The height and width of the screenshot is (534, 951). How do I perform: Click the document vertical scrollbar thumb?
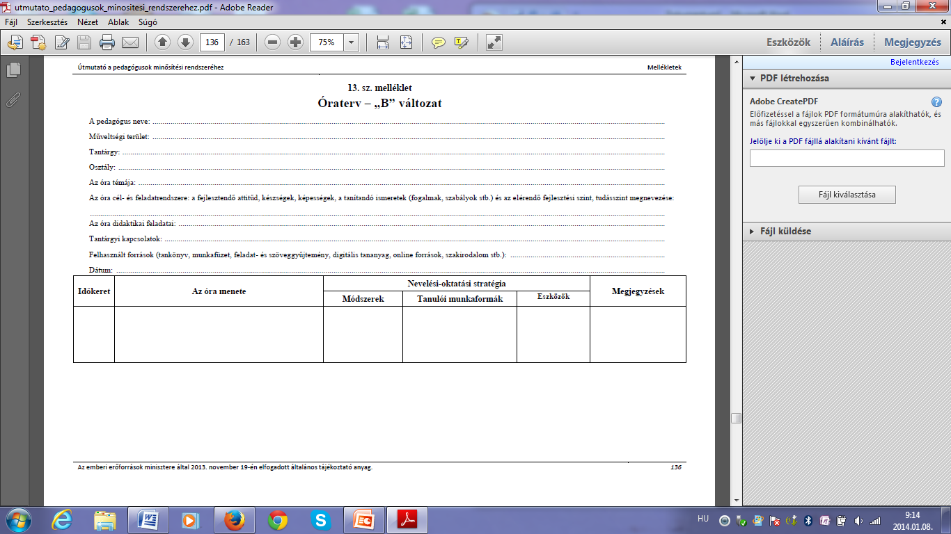[736, 419]
